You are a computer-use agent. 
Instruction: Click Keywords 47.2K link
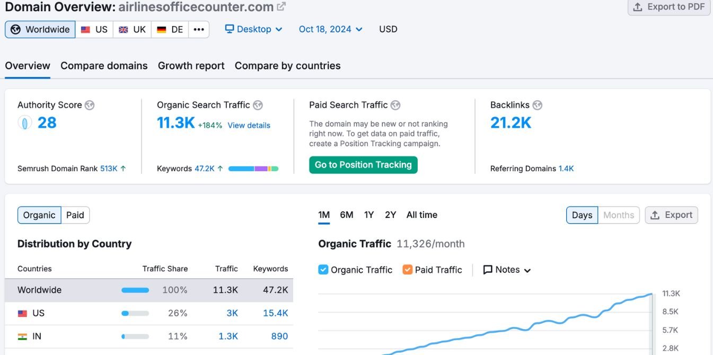pyautogui.click(x=205, y=168)
